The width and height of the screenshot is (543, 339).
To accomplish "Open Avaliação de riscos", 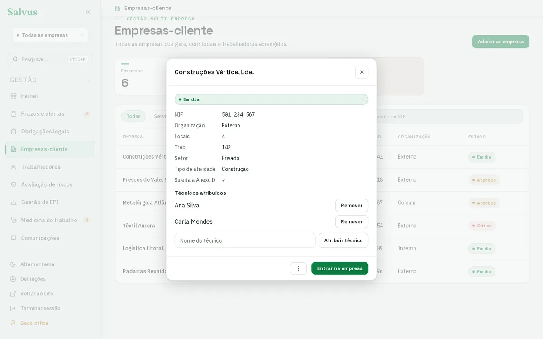I will click(x=50, y=184).
